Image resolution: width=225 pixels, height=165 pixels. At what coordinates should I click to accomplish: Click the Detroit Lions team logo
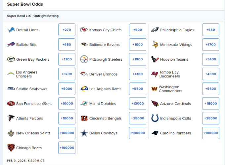(x=11, y=30)
